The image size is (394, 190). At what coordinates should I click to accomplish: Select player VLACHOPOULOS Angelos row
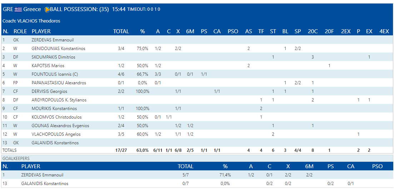pos(56,134)
